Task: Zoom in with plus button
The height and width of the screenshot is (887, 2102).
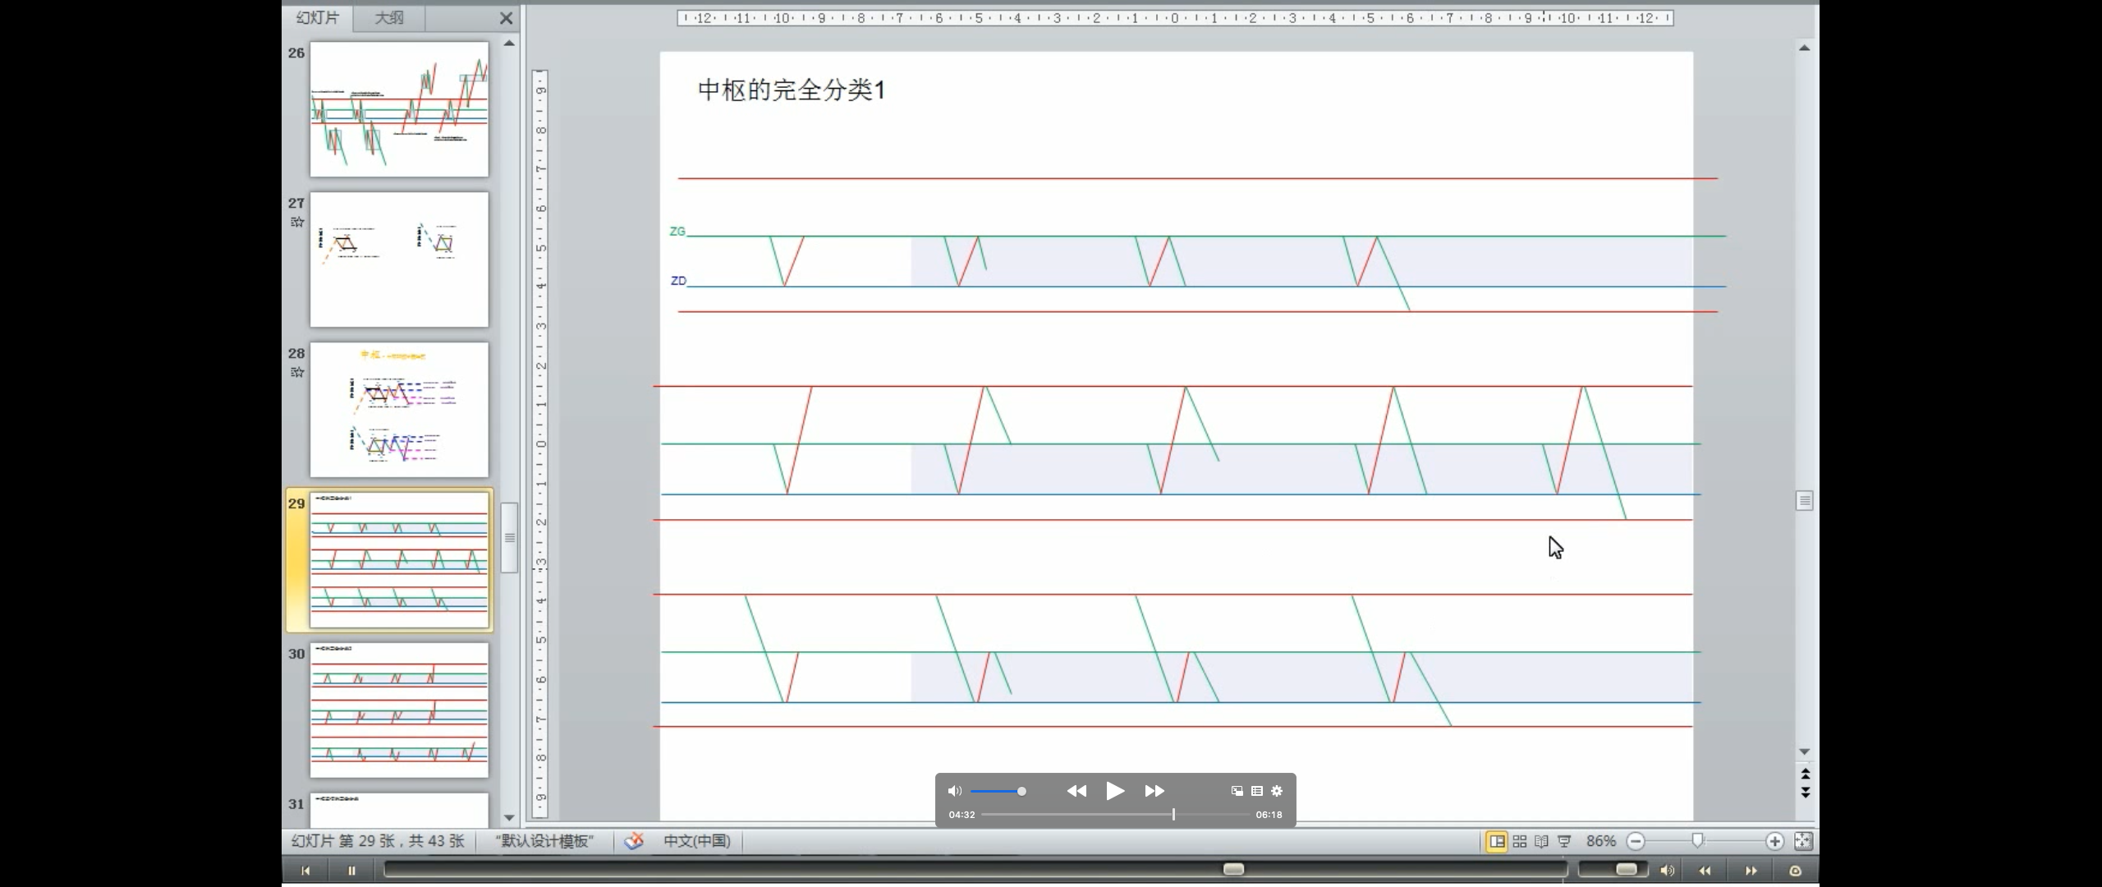Action: coord(1774,841)
